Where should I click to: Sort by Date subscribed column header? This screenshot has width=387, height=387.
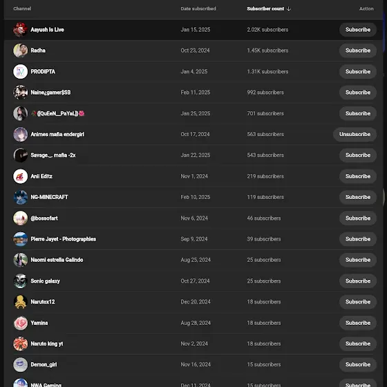point(198,8)
